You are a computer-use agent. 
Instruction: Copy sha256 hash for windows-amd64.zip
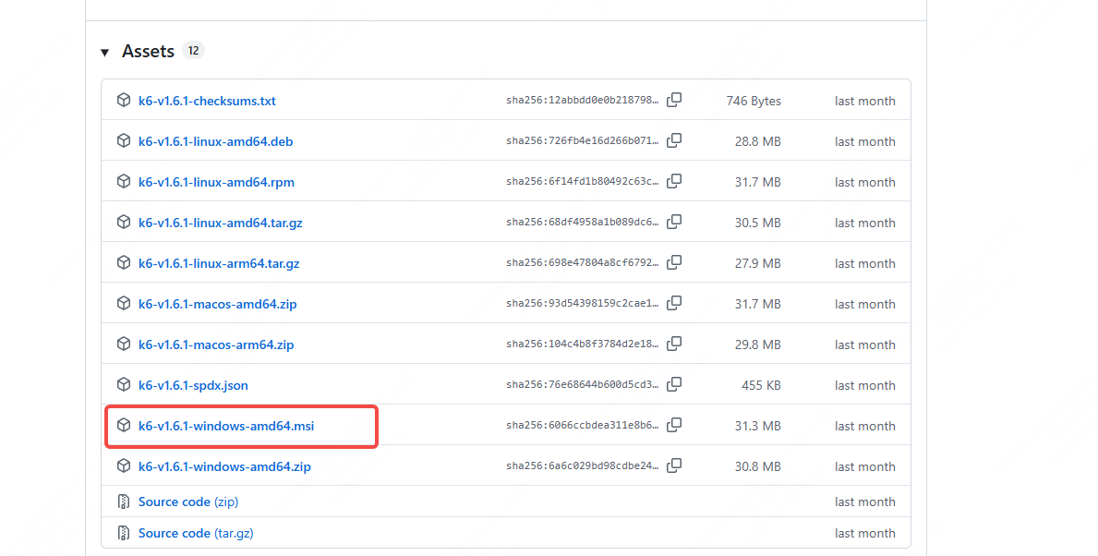[x=674, y=465]
